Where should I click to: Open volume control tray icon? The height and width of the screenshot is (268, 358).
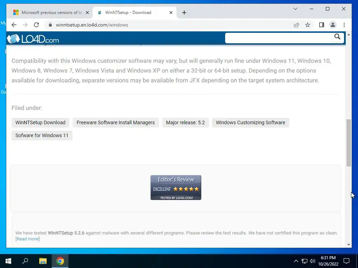pos(312,261)
